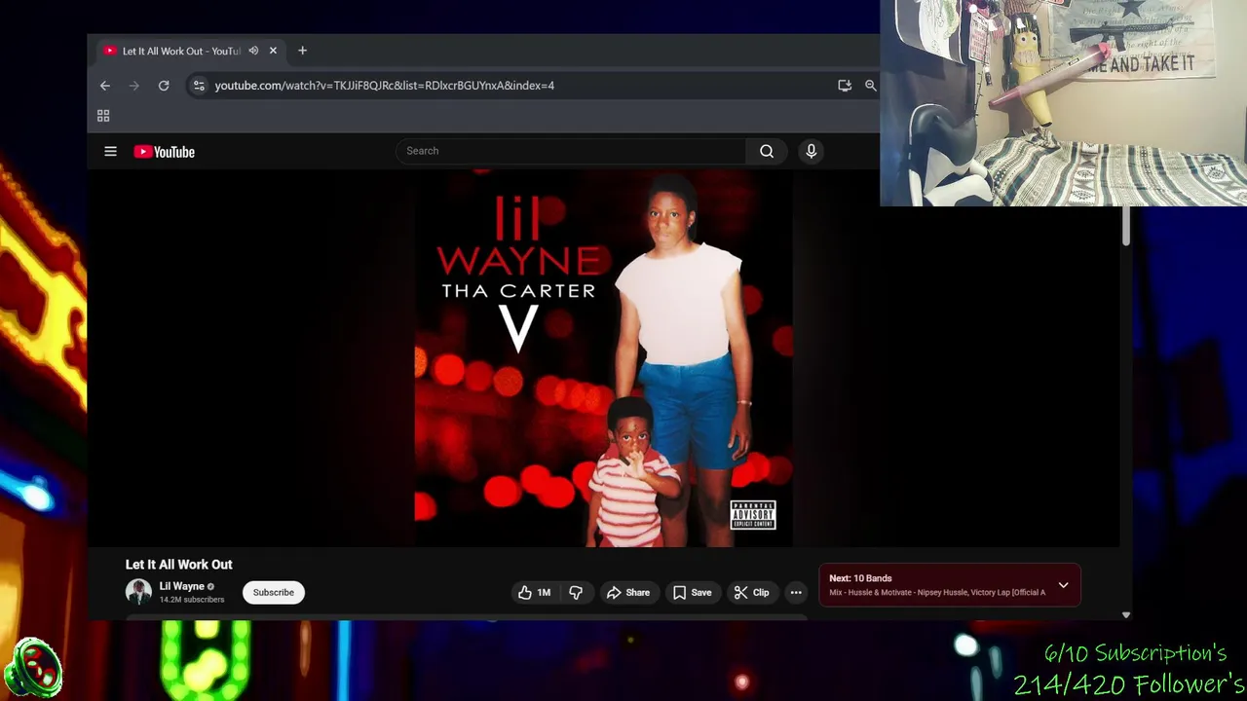Click the YouTube URL address bar
This screenshot has height=701, width=1247.
[x=384, y=86]
